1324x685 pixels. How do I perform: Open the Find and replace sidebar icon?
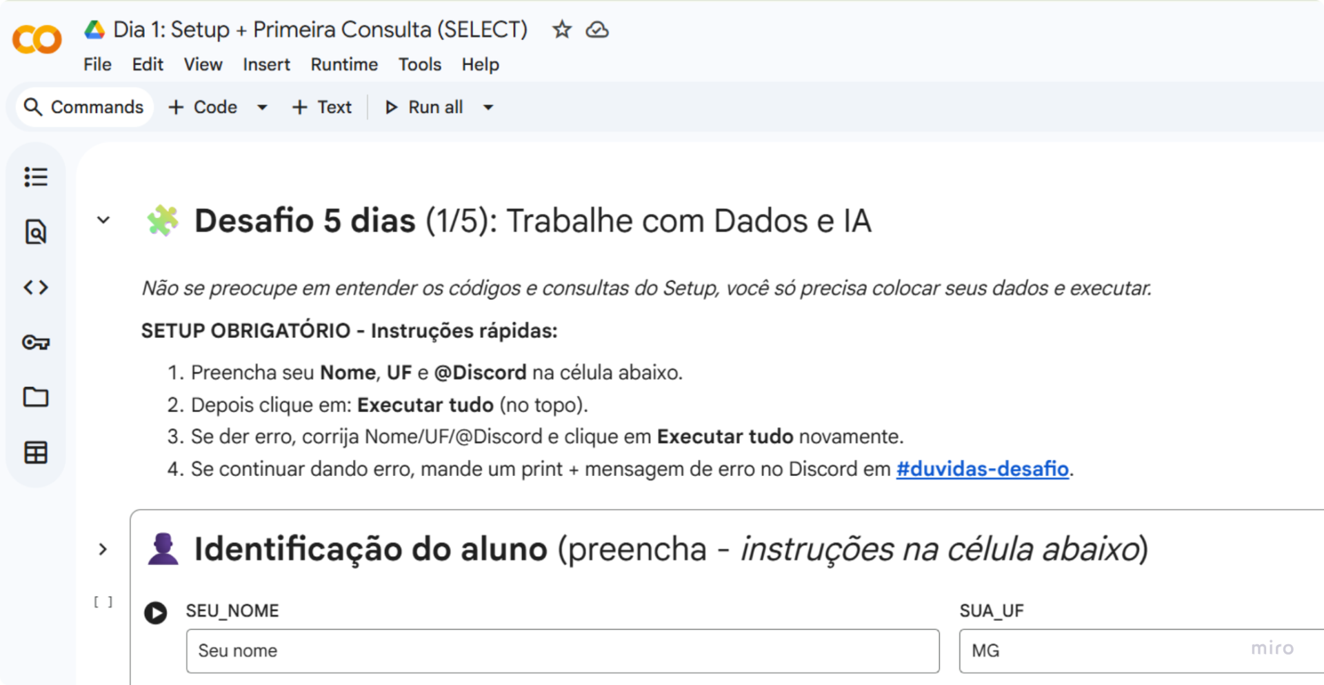click(x=36, y=232)
